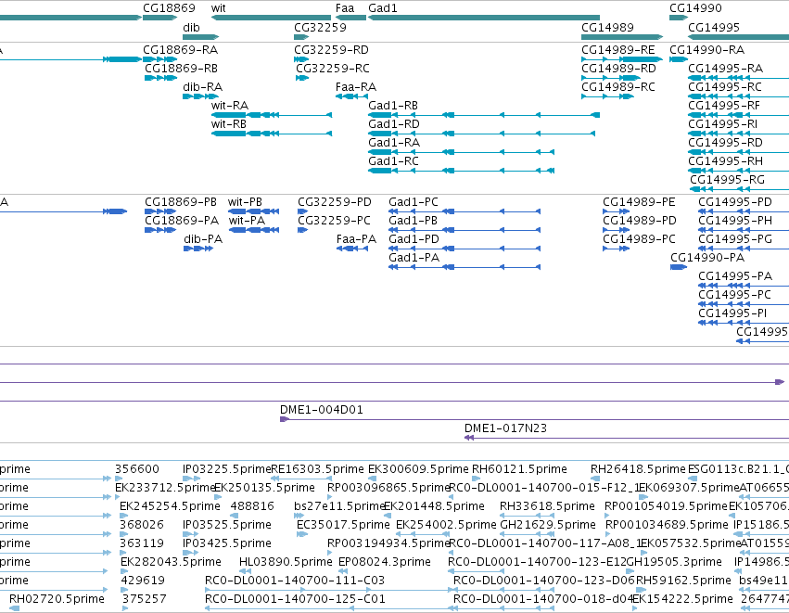Select protein CG14989-PC
The width and height of the screenshot is (789, 613).
617,249
